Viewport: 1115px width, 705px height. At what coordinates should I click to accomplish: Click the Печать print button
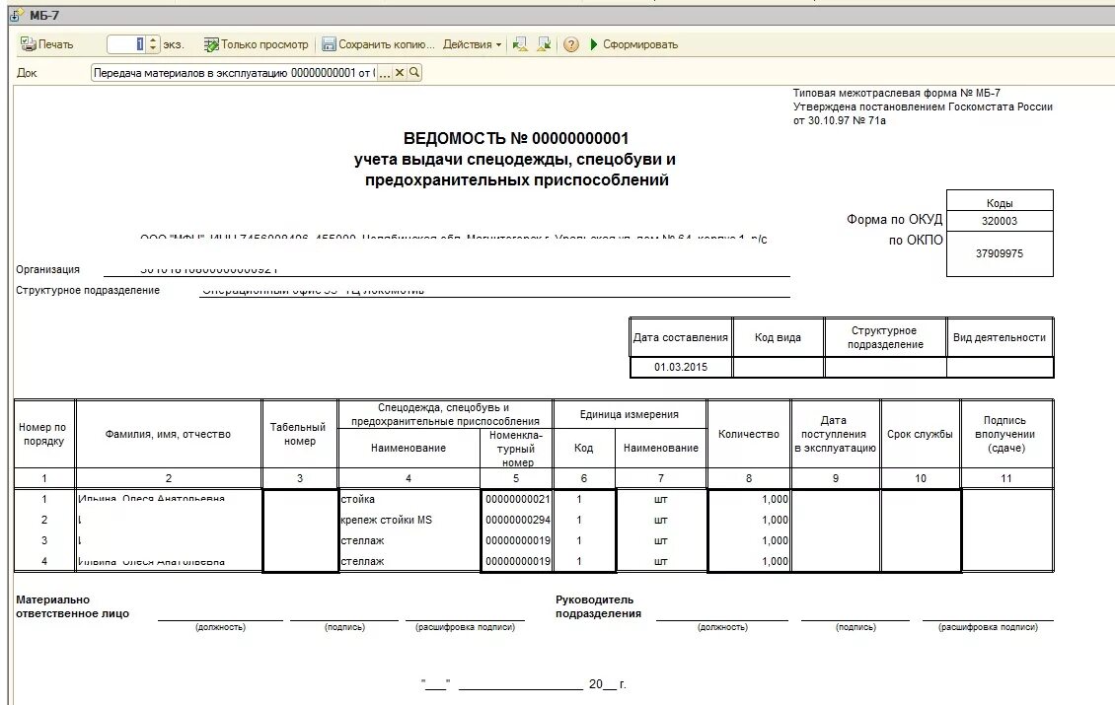(47, 44)
